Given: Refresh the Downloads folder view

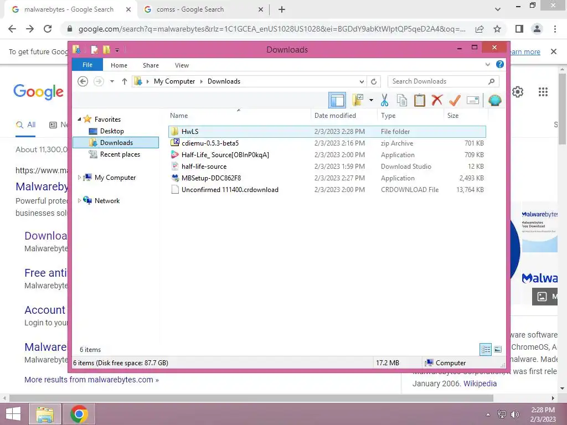Looking at the screenshot, I should pyautogui.click(x=374, y=82).
